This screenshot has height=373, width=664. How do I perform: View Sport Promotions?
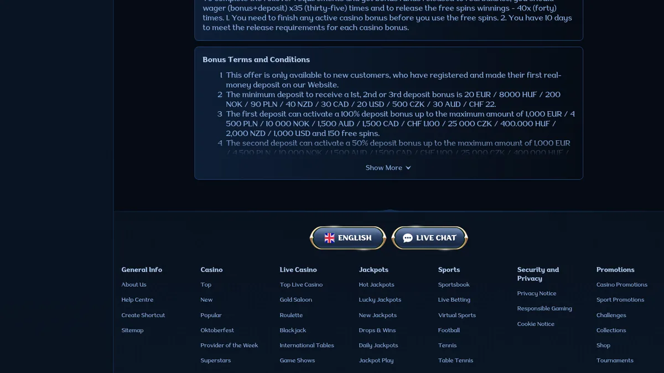(620, 300)
